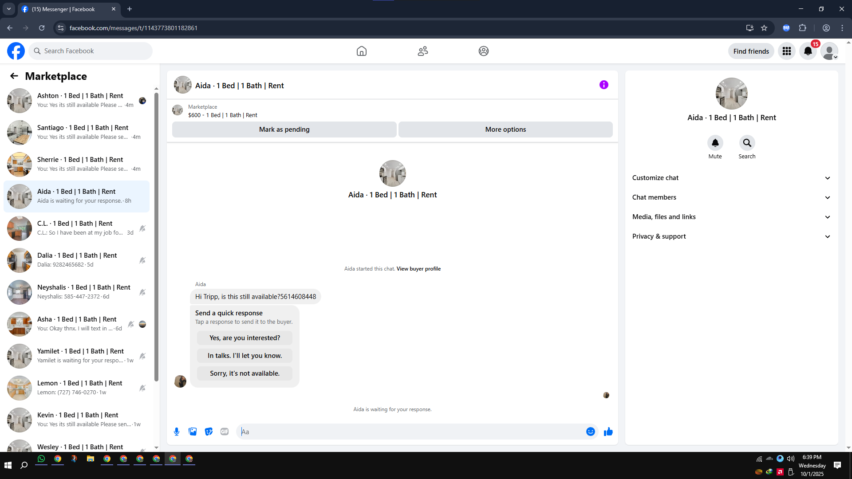Open a new browser tab

pos(130,9)
